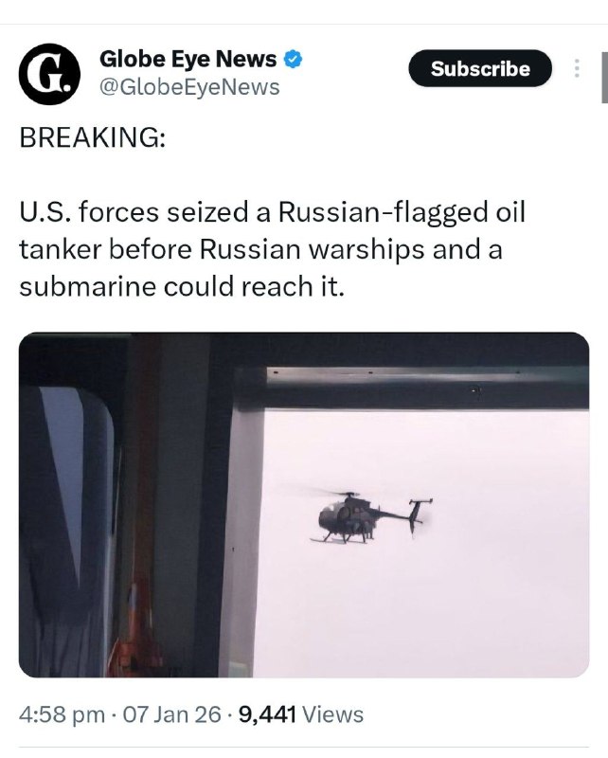
Task: Click the "submarine could reach it." line
Action: 182,286
